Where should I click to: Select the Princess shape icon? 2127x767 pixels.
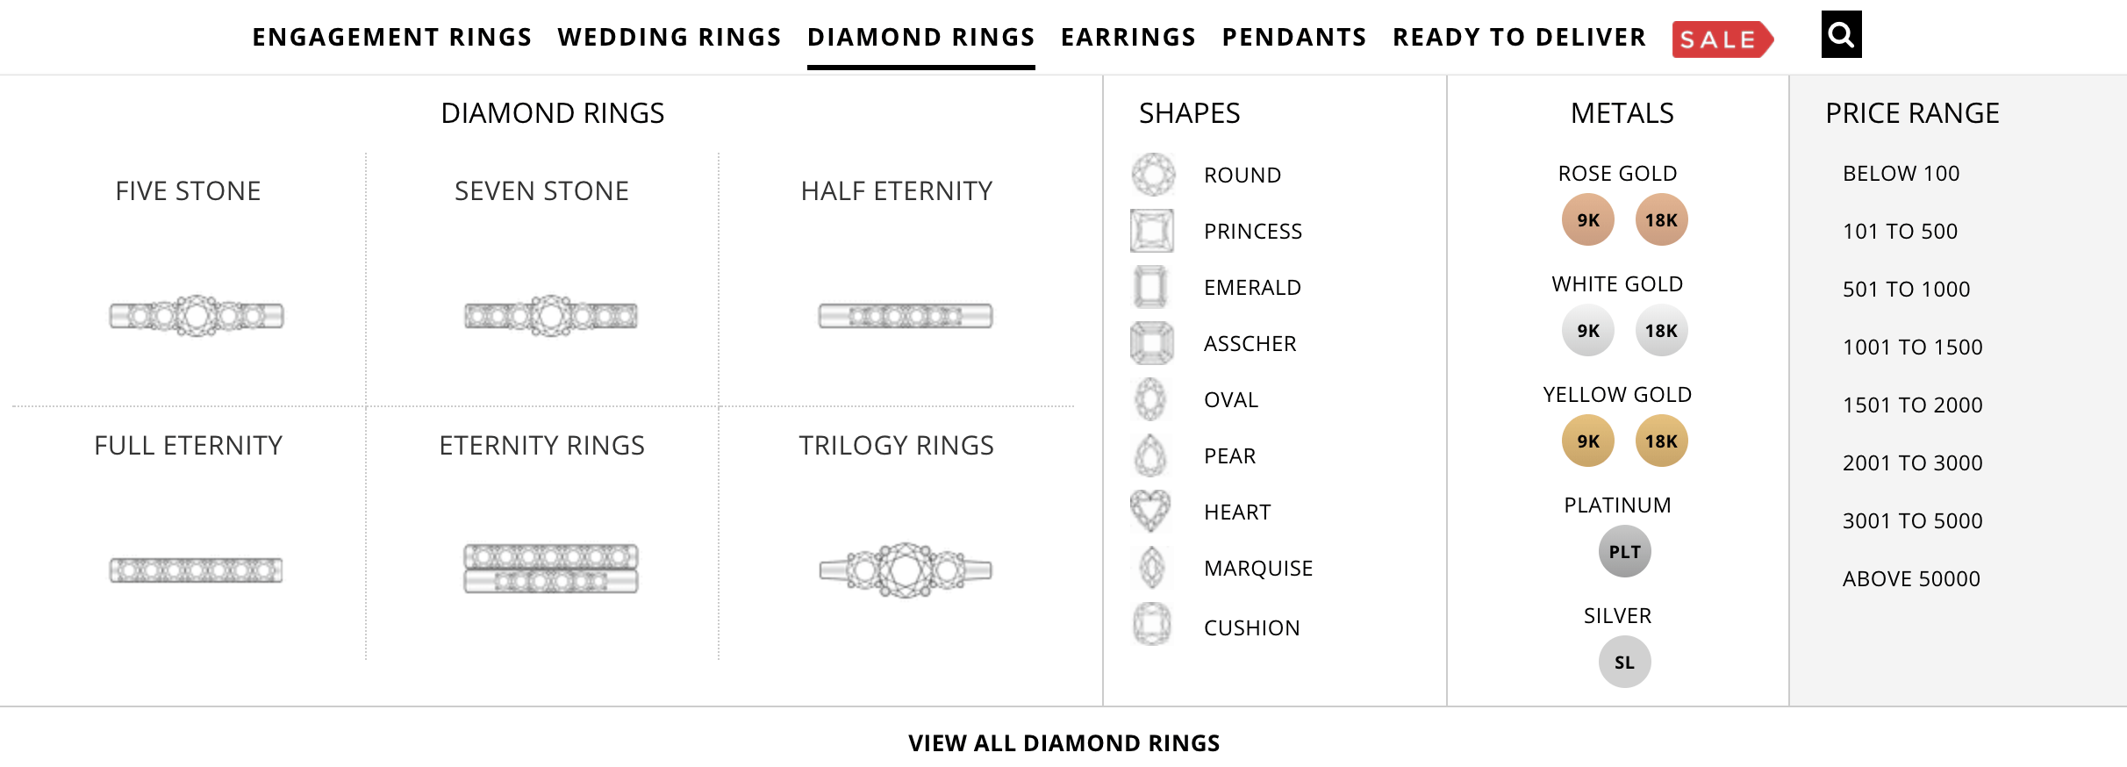pos(1154,230)
